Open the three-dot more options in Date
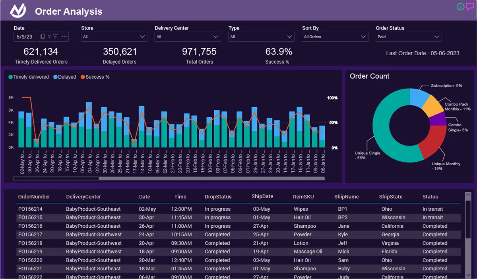Viewport: 477px width, 279px height. click(64, 37)
